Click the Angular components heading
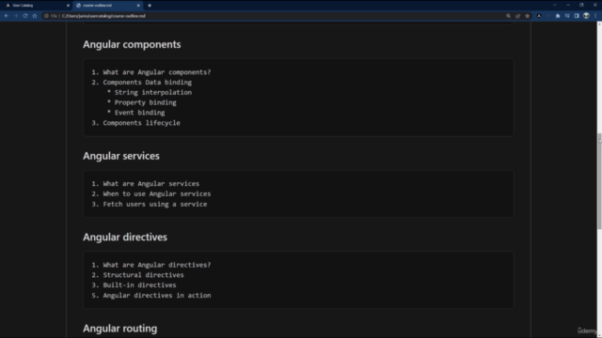602x338 pixels. (132, 44)
